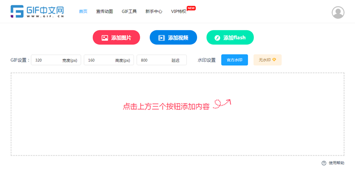This screenshot has width=355, height=170.
Task: Click the height field showing 160
Action: coord(109,60)
